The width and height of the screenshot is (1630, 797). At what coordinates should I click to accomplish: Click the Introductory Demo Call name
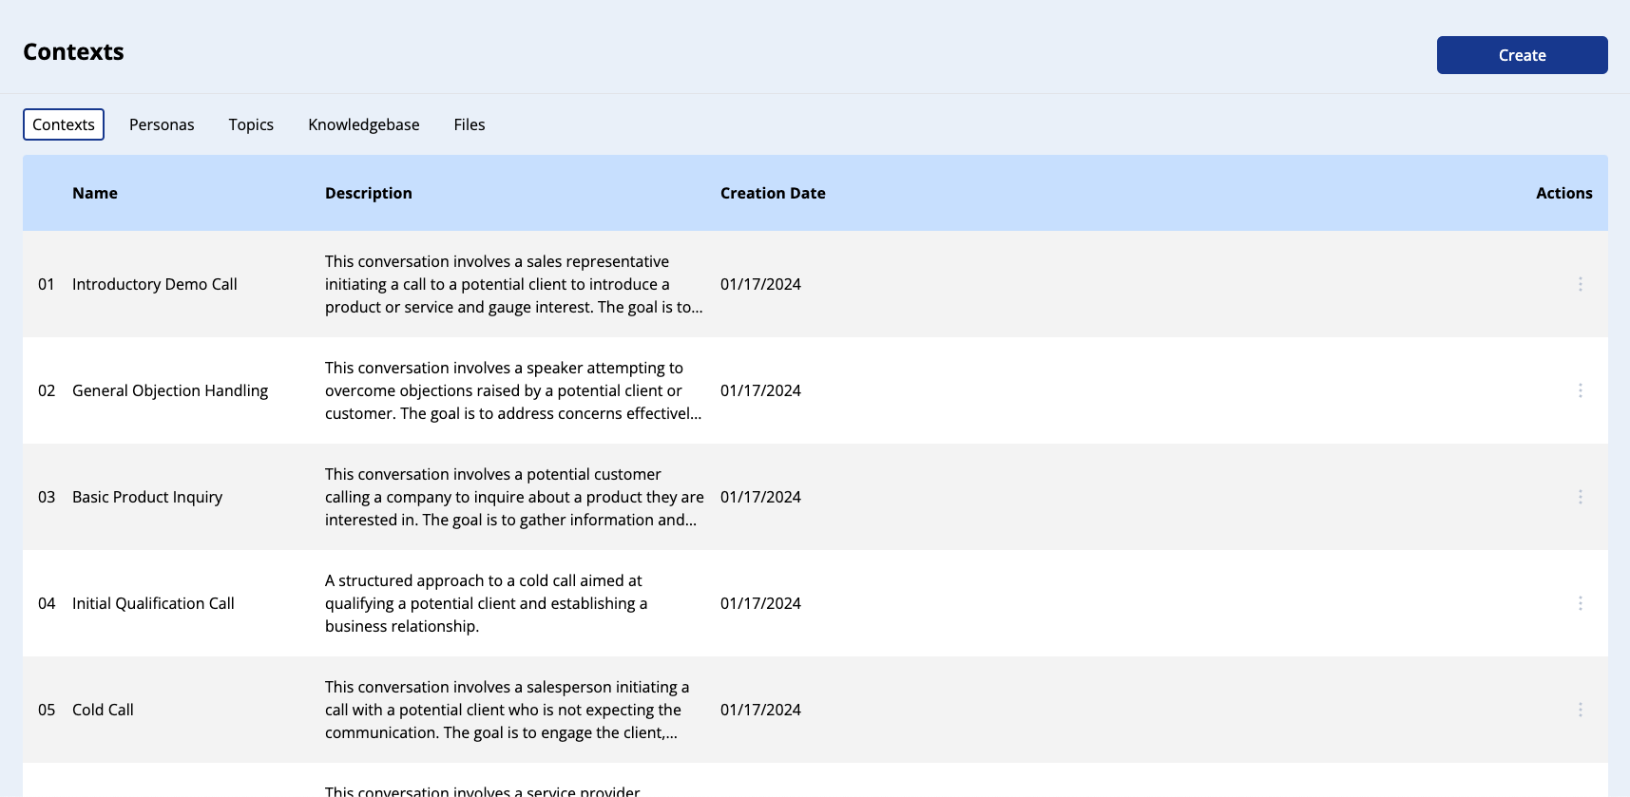point(155,284)
